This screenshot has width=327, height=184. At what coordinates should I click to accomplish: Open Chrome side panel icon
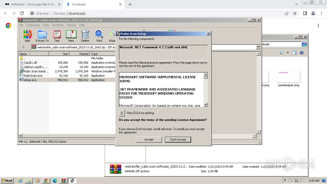point(305,13)
